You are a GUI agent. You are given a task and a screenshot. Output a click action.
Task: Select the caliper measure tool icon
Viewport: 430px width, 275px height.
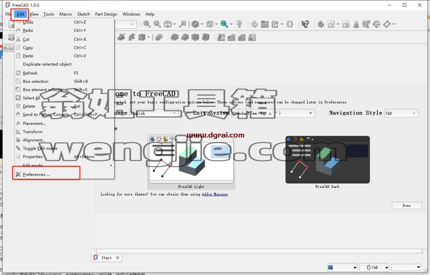(239, 24)
